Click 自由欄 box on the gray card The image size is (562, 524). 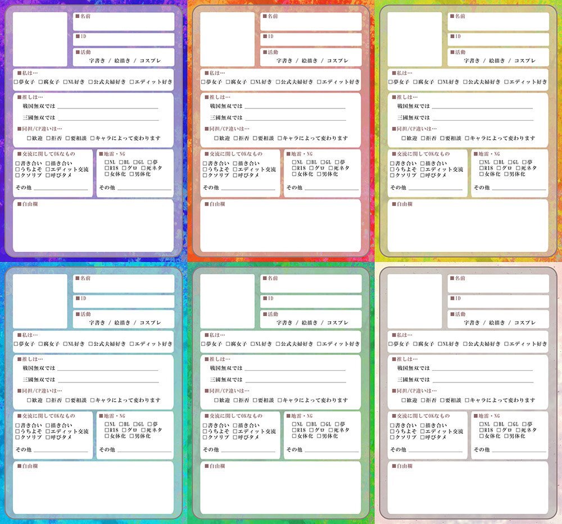(468, 487)
